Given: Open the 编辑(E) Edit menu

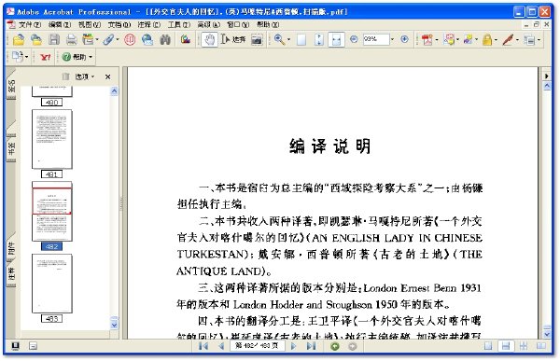Looking at the screenshot, I should [60, 24].
